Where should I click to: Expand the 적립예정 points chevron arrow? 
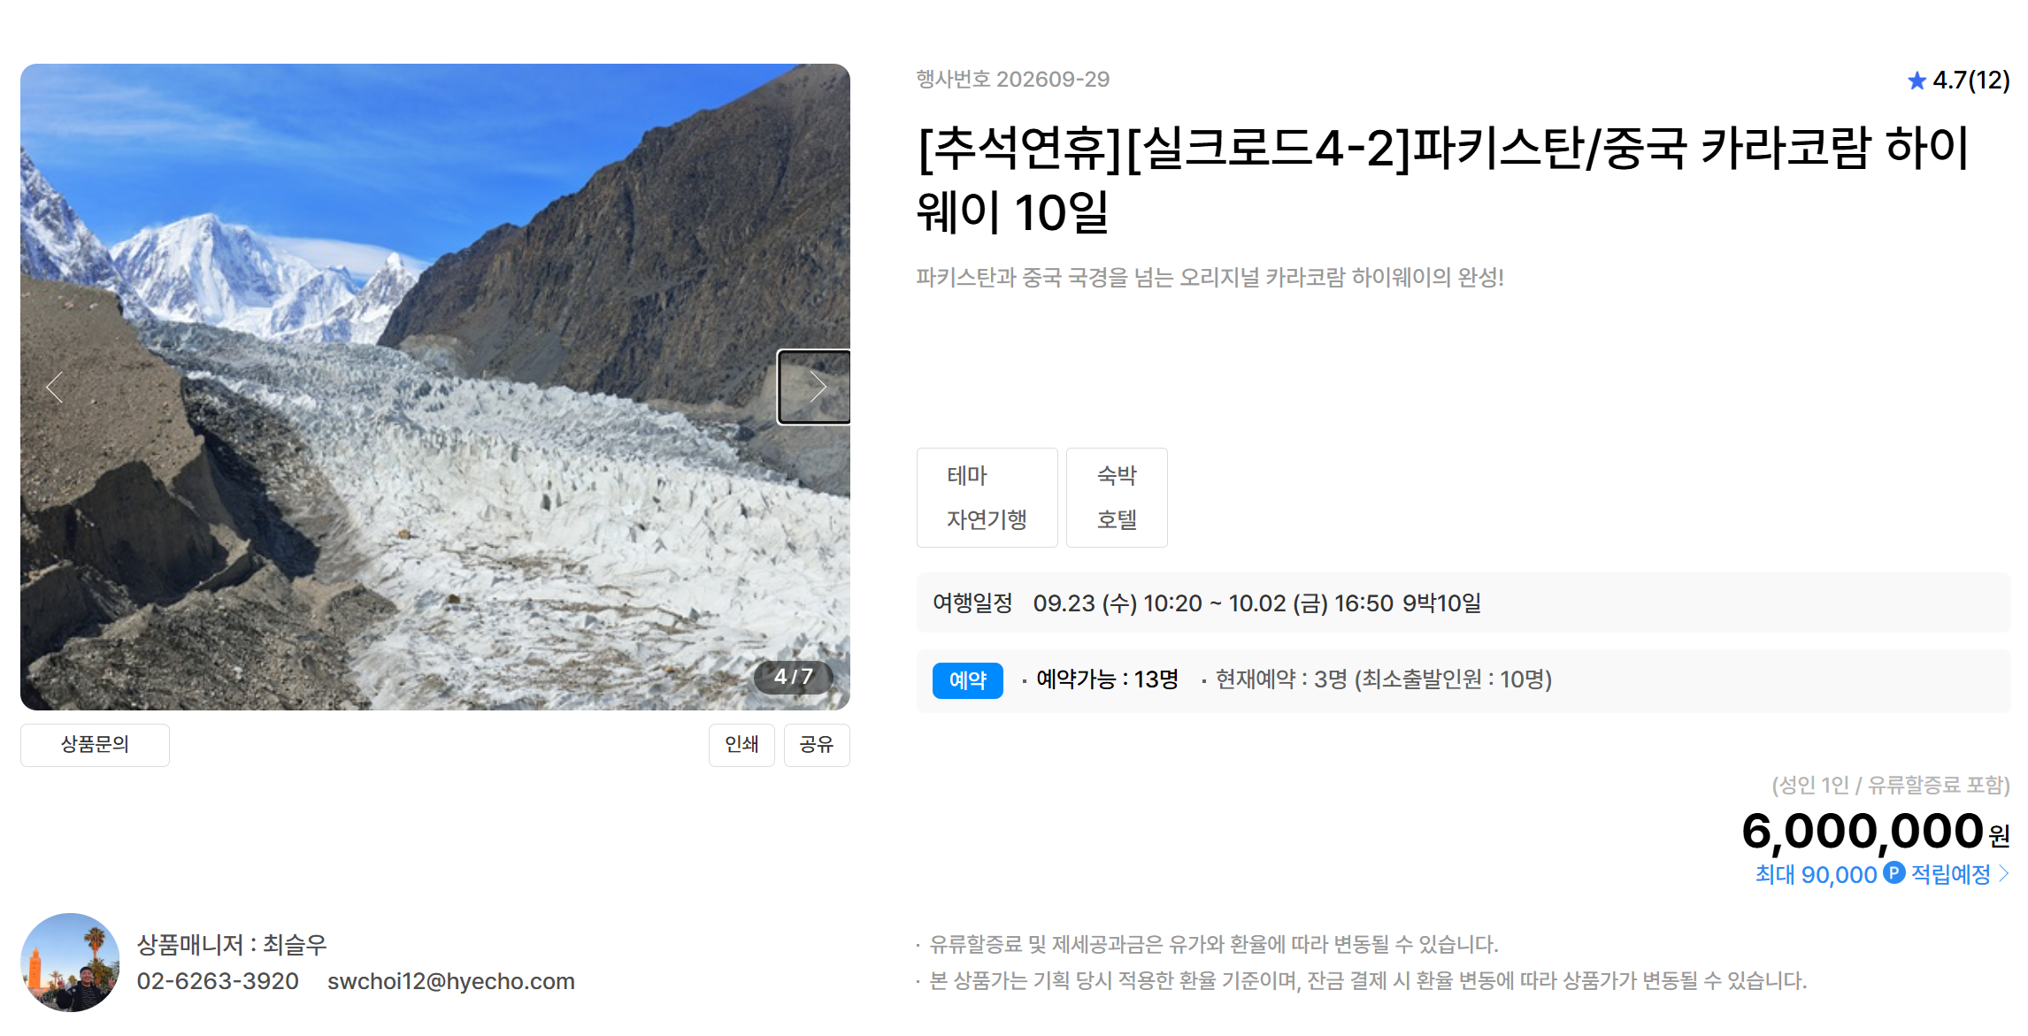pos(2004,874)
